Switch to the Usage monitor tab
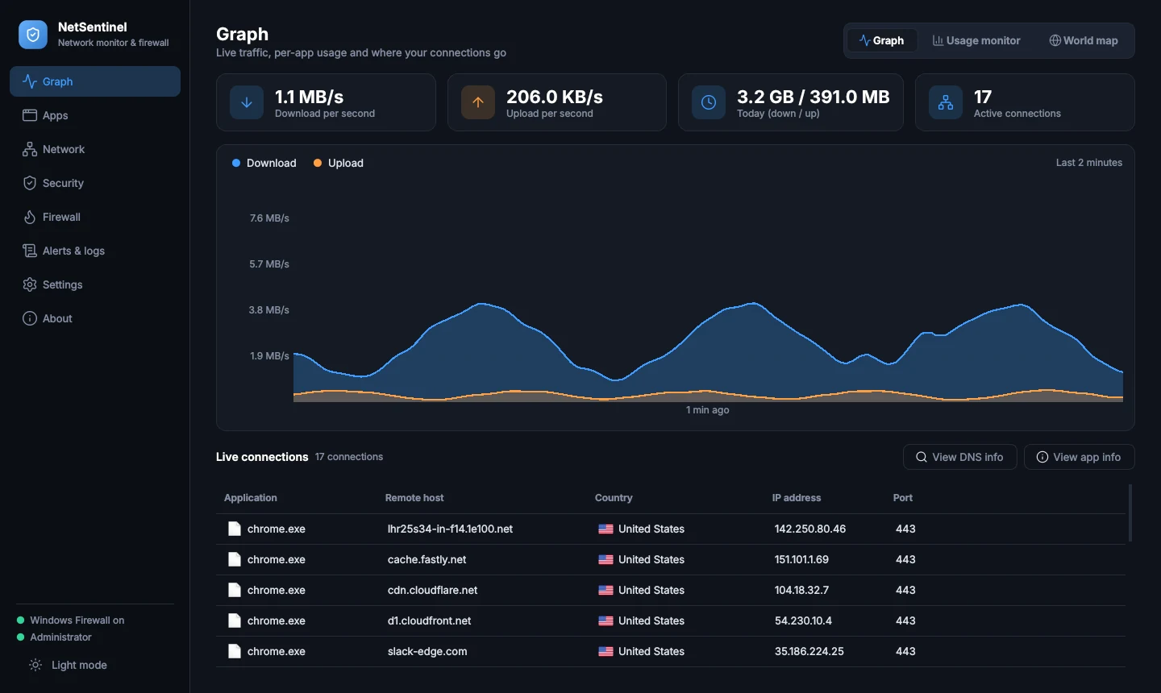This screenshot has width=1161, height=693. [x=976, y=40]
